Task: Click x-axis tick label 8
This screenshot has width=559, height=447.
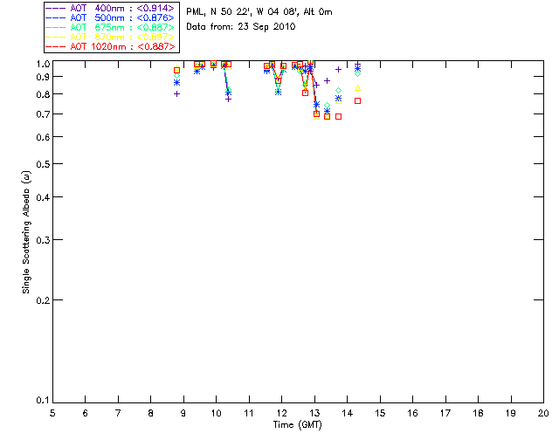Action: pyautogui.click(x=151, y=413)
